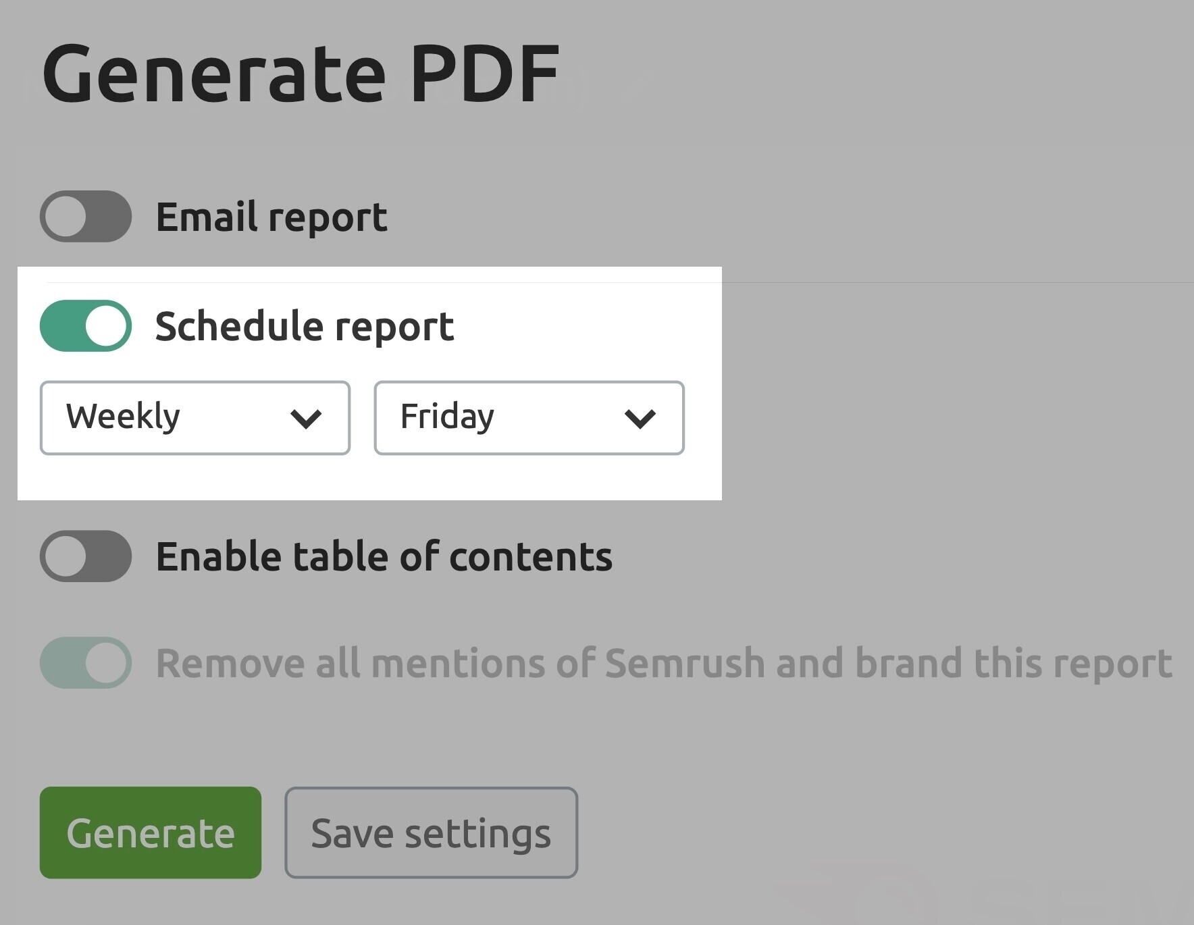Open the Friday day dropdown
The height and width of the screenshot is (925, 1194).
point(529,418)
